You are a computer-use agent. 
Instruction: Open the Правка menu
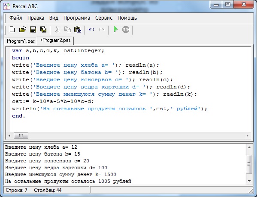[36, 18]
